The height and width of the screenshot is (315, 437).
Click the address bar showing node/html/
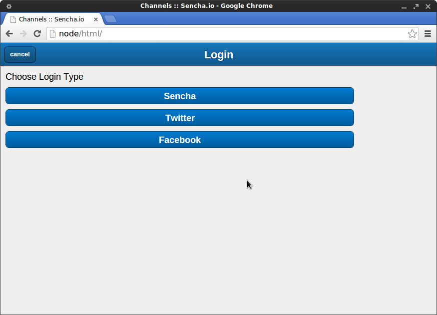[x=232, y=33]
